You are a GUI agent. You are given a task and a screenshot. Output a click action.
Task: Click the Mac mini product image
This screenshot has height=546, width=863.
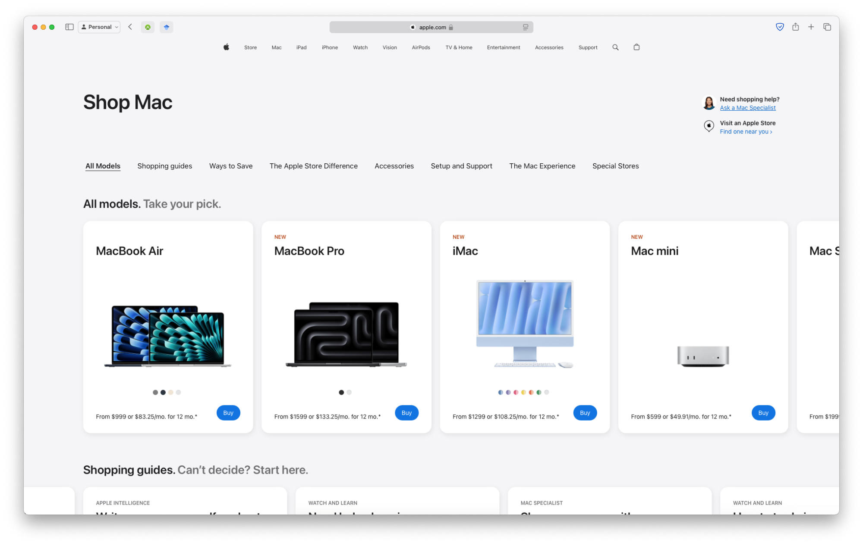pos(703,356)
